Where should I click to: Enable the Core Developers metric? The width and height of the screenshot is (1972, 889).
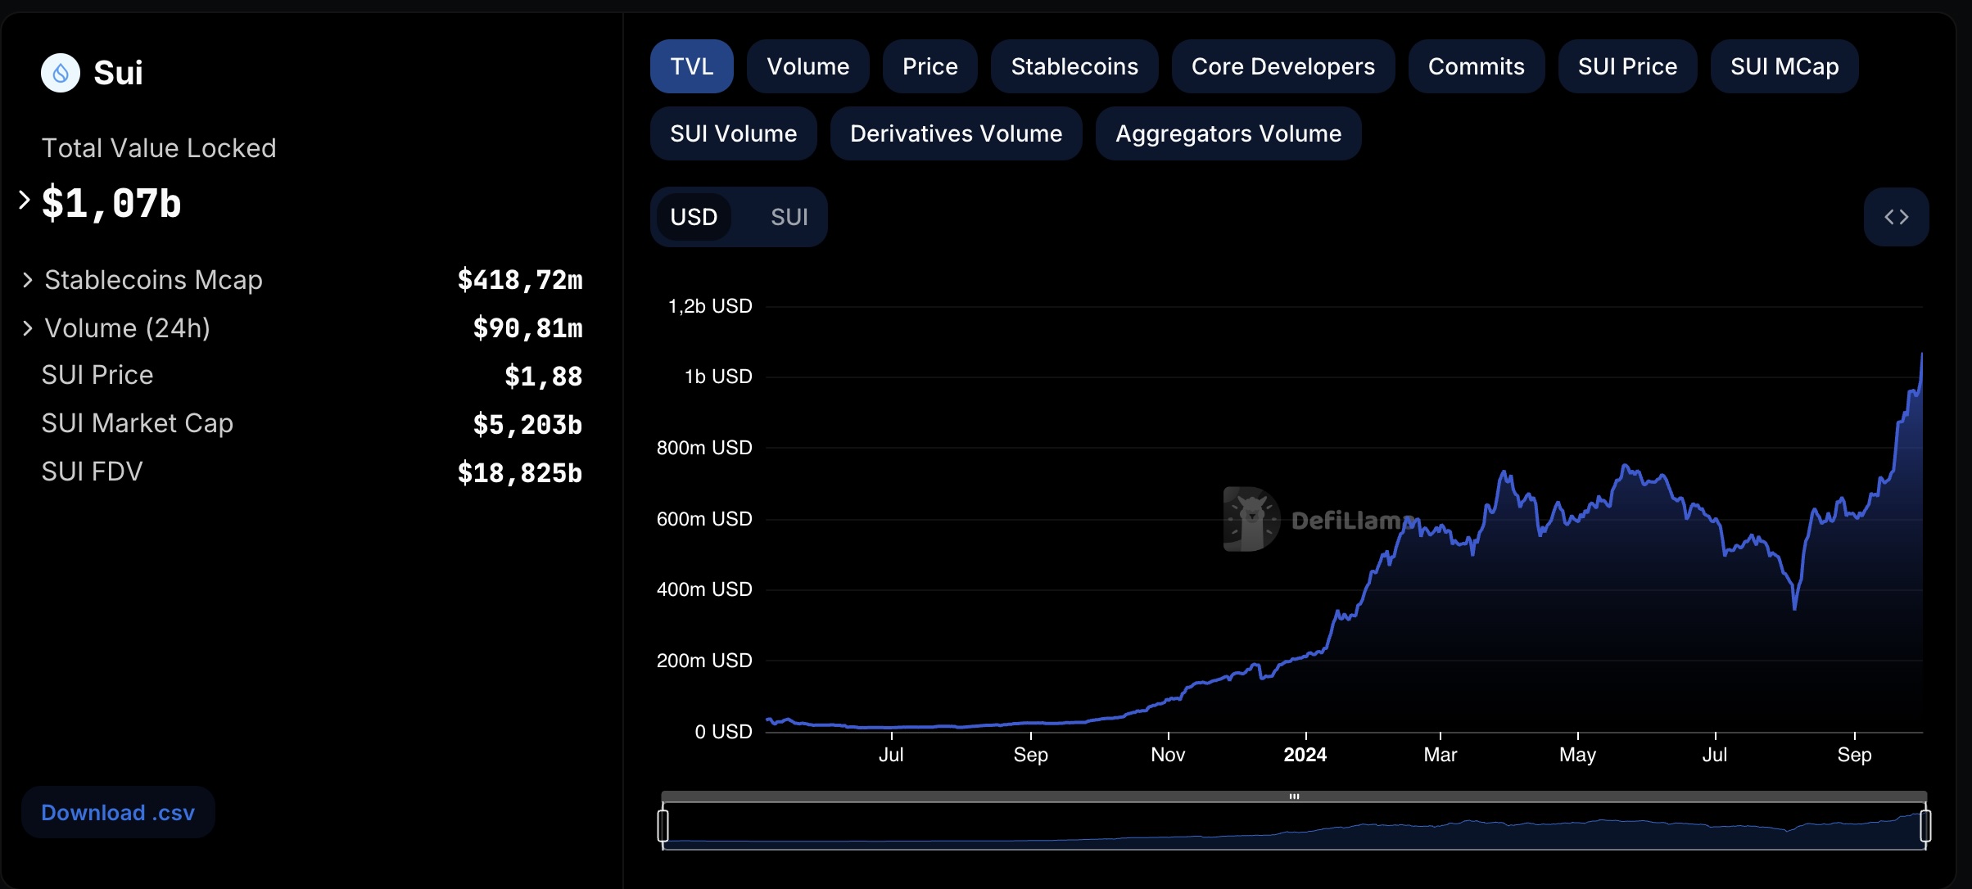tap(1283, 66)
